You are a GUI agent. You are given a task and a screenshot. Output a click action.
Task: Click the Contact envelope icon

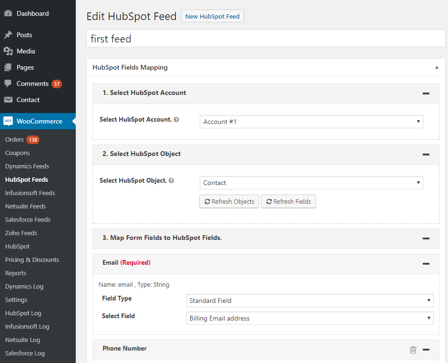8,100
